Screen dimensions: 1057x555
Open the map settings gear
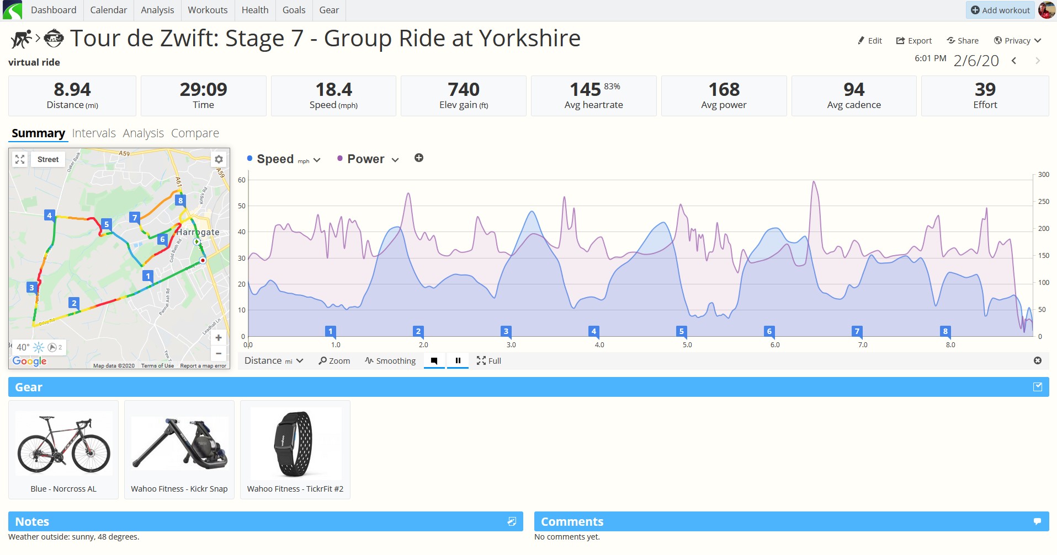(219, 159)
